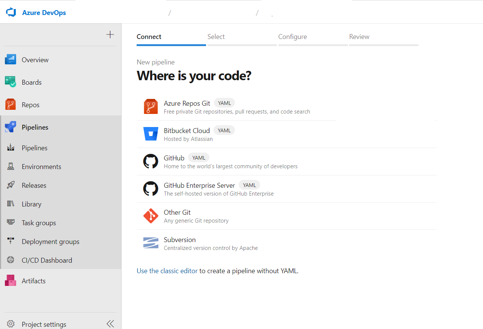
Task: Click 'New pipeline' label text
Action: point(155,62)
